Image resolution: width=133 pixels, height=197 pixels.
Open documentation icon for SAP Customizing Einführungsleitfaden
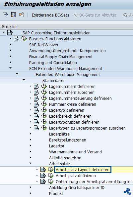click(10, 33)
